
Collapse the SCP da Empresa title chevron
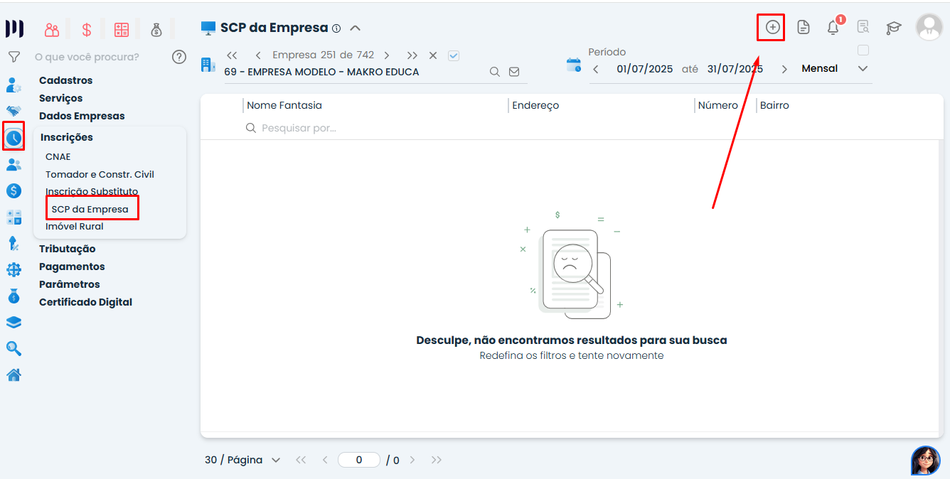[356, 28]
